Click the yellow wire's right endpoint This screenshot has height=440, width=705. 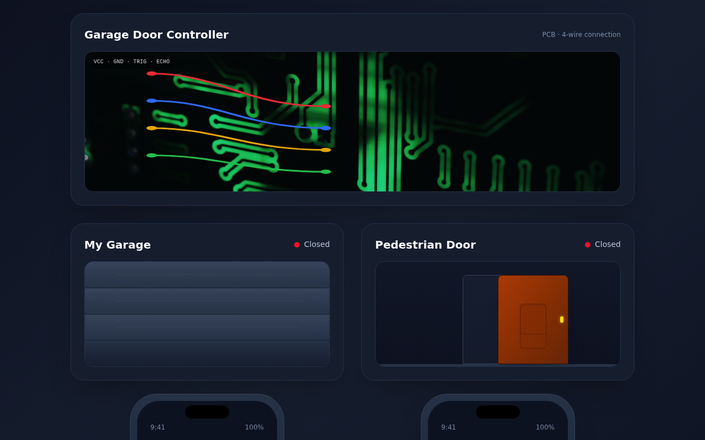[x=326, y=150]
